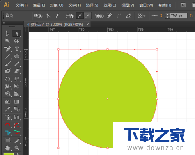
Task: Open the 效果(C) menu
Action: (110, 5)
